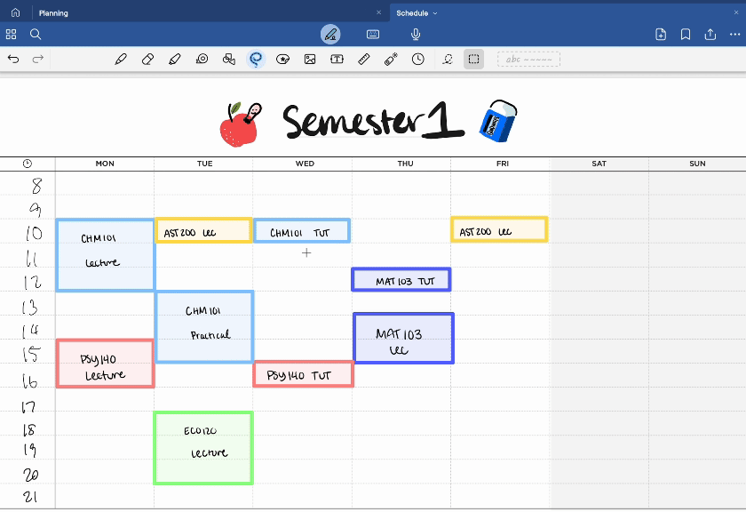Open the Stickers tool

tap(283, 60)
